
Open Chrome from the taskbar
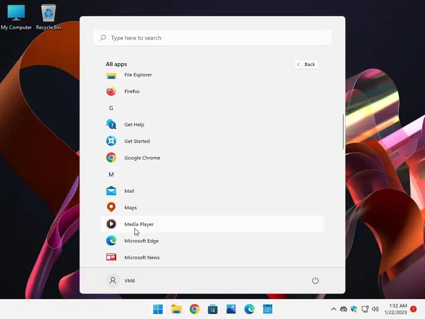[x=195, y=309]
